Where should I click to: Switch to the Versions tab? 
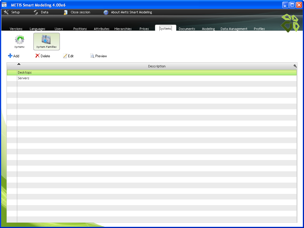16,29
